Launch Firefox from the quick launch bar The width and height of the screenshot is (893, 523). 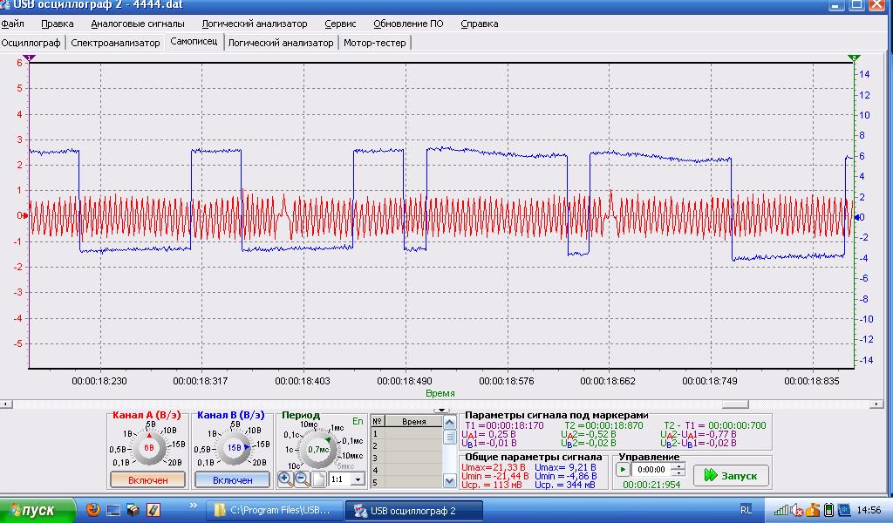click(93, 510)
